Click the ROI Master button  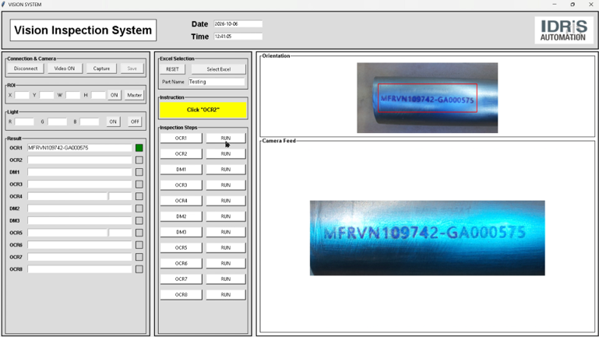click(x=135, y=95)
